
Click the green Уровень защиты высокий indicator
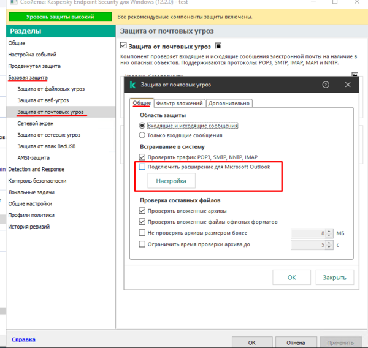click(x=60, y=17)
